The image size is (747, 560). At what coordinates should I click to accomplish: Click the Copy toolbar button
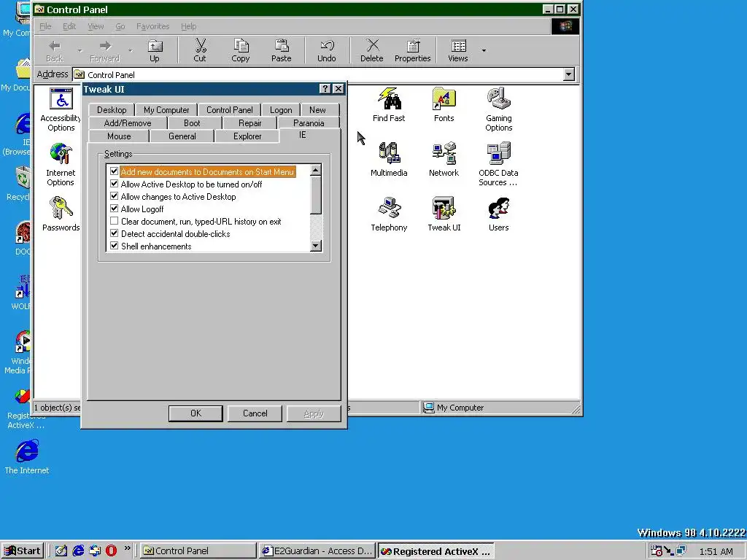tap(241, 50)
